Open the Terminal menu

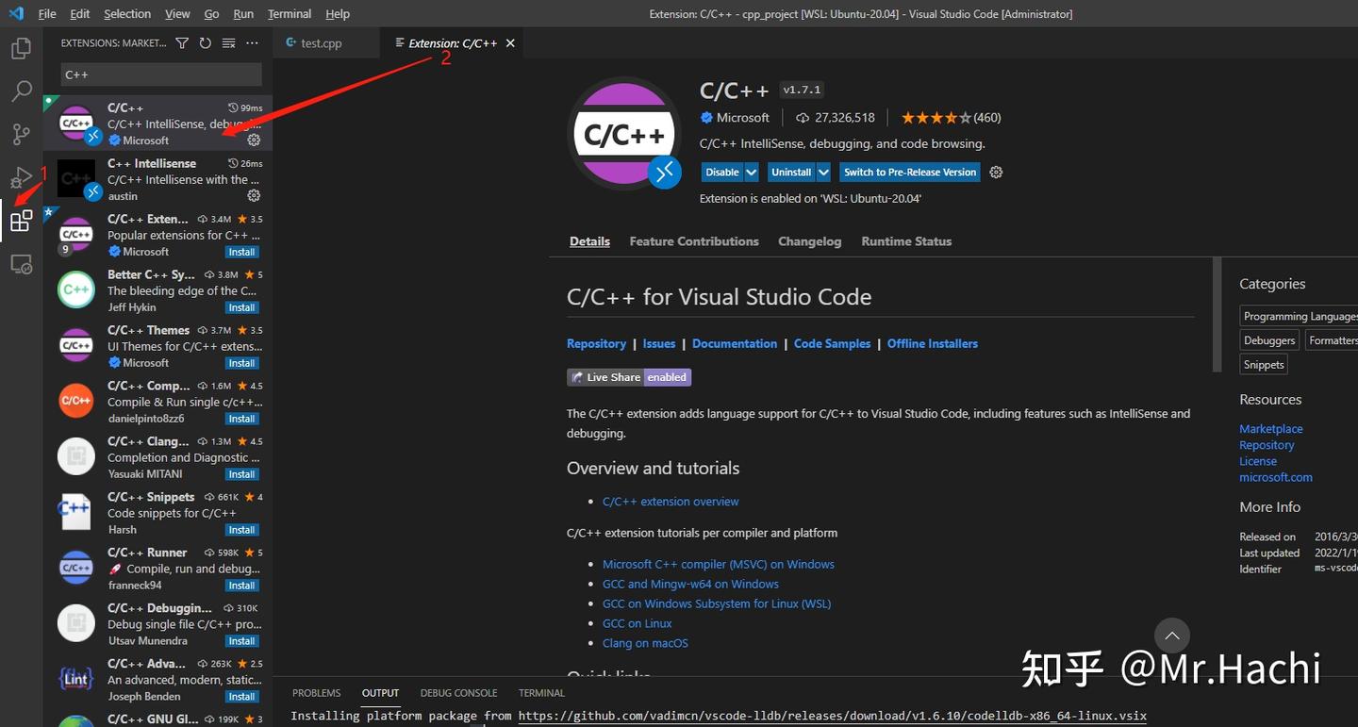(x=289, y=13)
